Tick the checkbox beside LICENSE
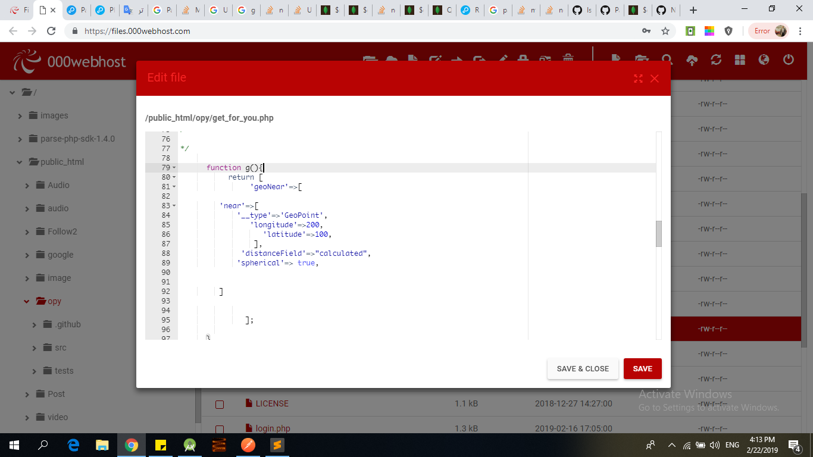813x457 pixels. [x=220, y=404]
